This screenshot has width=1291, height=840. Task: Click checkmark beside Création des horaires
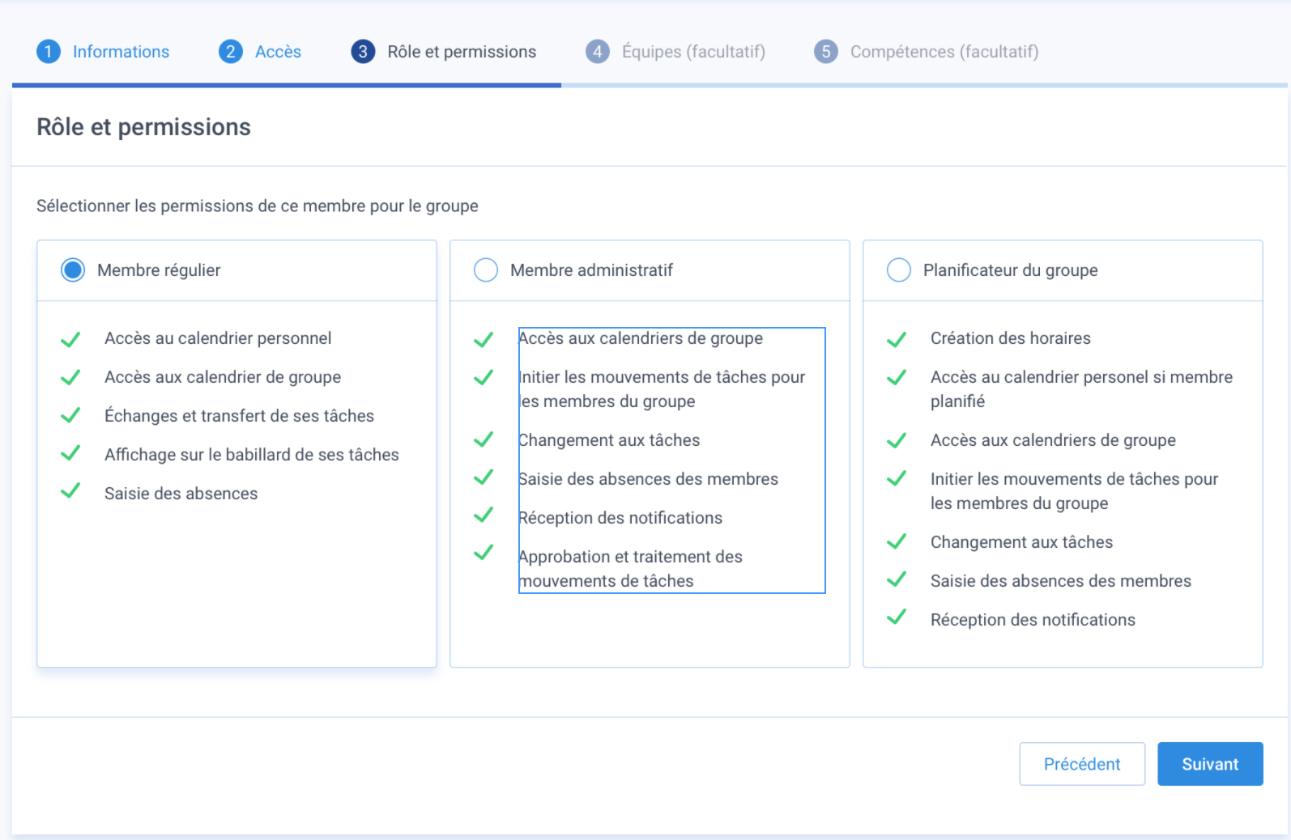[897, 339]
